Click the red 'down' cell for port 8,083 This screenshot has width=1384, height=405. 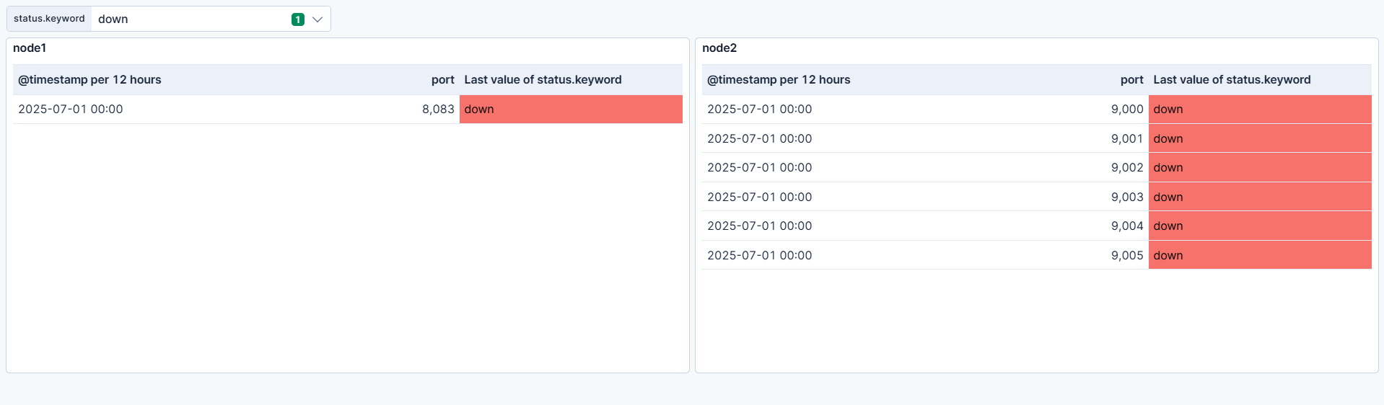(x=570, y=110)
